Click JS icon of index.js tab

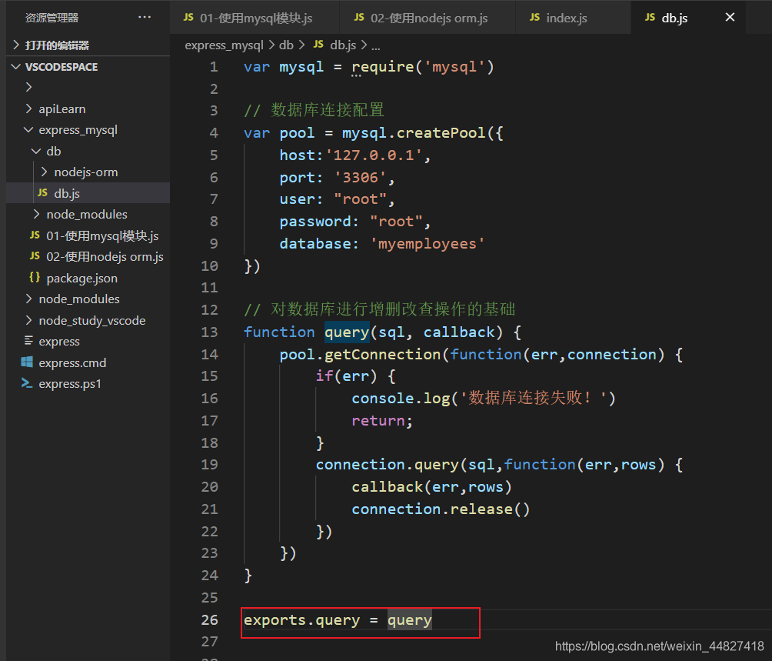pyautogui.click(x=534, y=17)
